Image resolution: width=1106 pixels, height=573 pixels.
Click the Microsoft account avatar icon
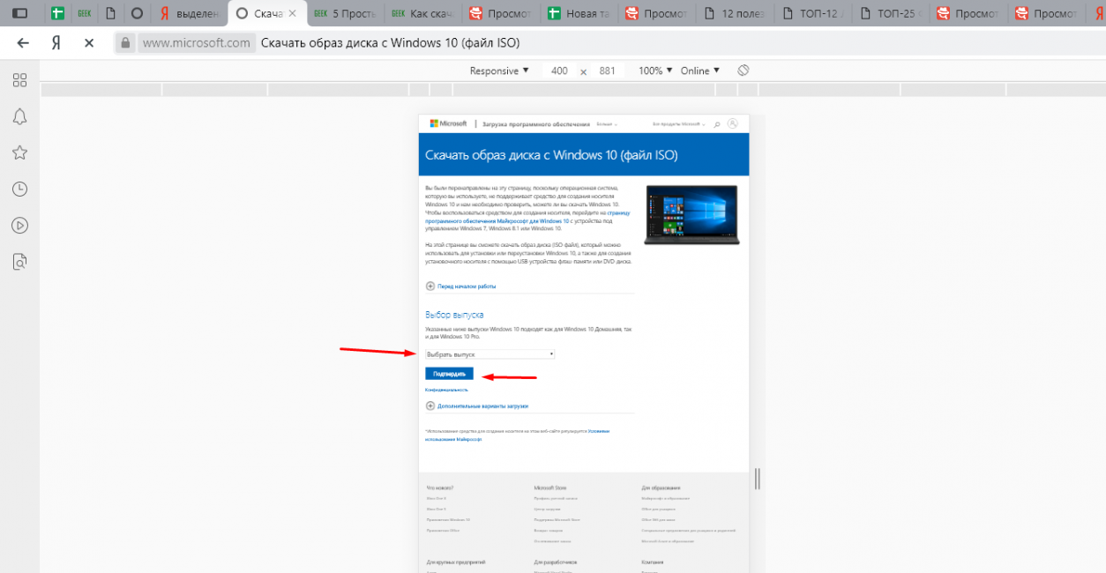pyautogui.click(x=732, y=124)
